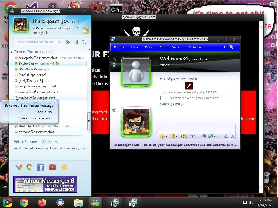Open the smiley picker dropdown arrow
Viewport: 278px width, 208px height.
pyautogui.click(x=166, y=136)
